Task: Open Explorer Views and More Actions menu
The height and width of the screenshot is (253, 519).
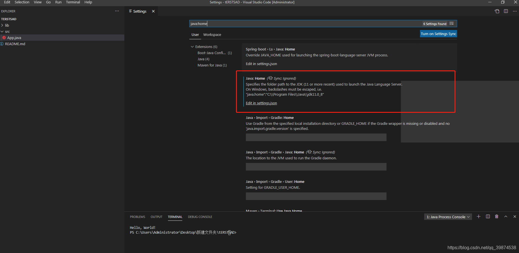Action: [x=117, y=11]
